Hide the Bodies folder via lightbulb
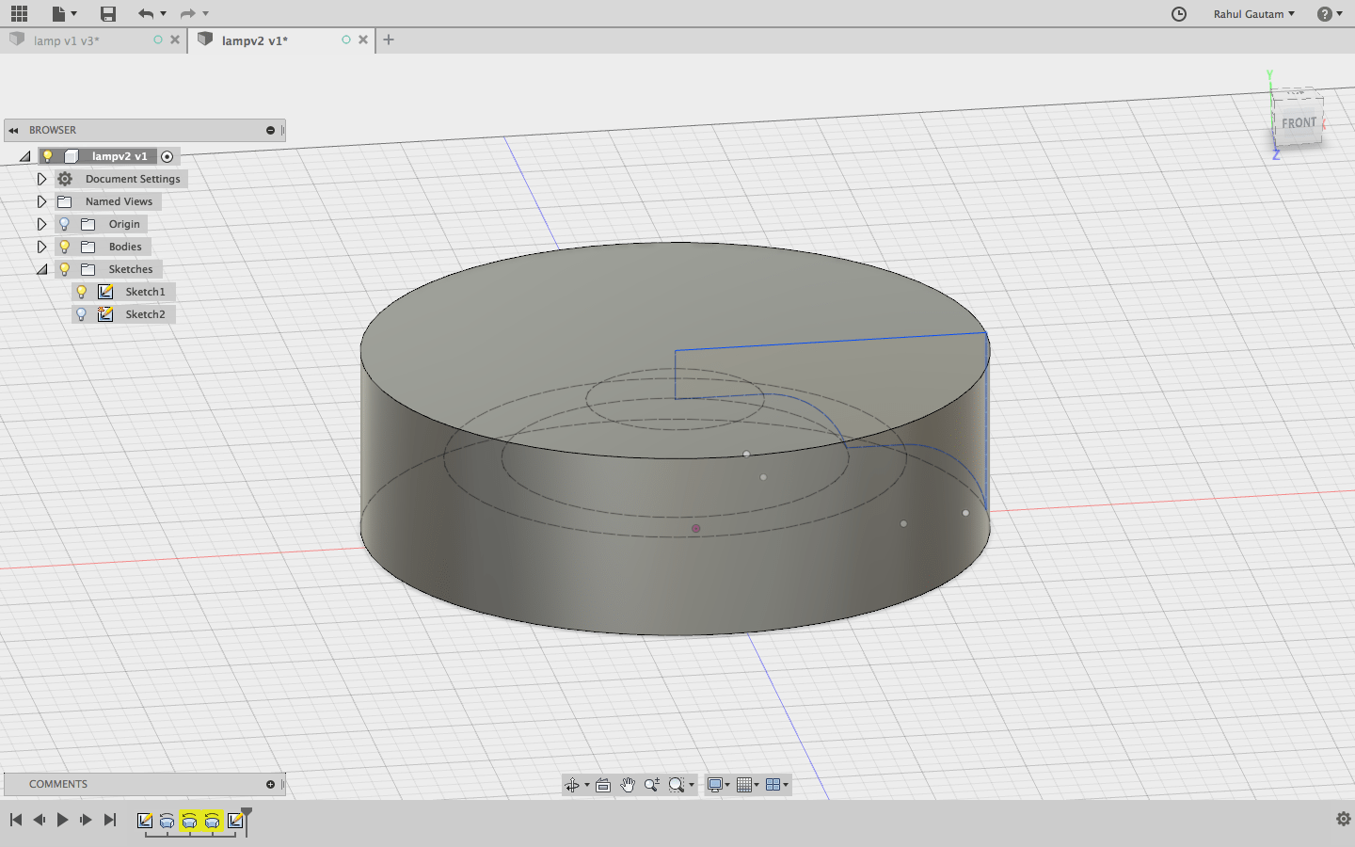 click(64, 247)
